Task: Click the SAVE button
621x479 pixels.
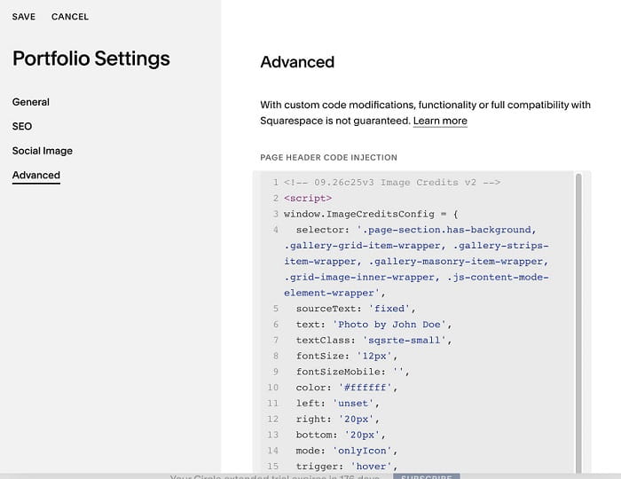Action: (x=24, y=17)
